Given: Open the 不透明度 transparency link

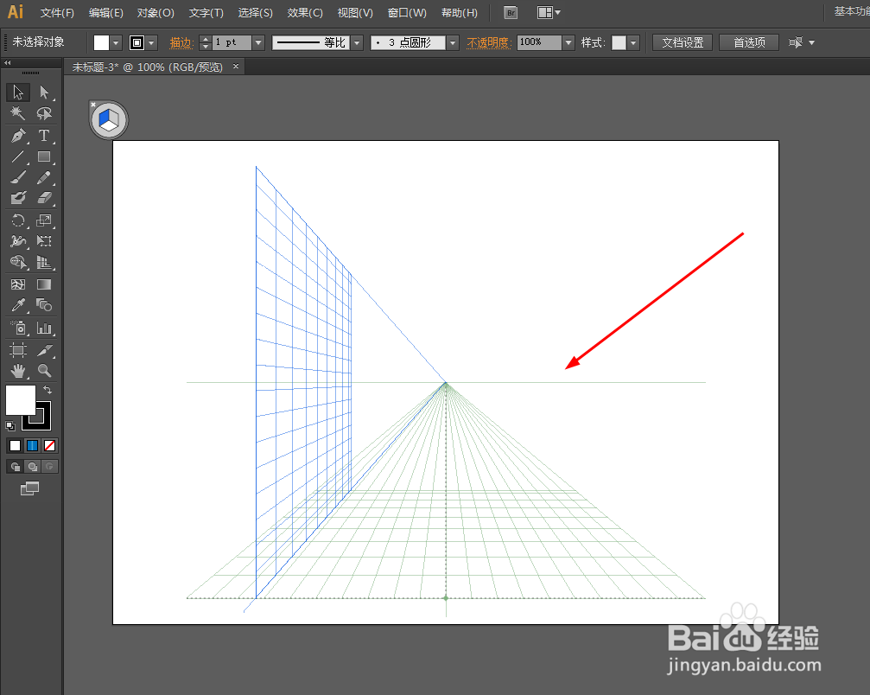Looking at the screenshot, I should (x=488, y=42).
